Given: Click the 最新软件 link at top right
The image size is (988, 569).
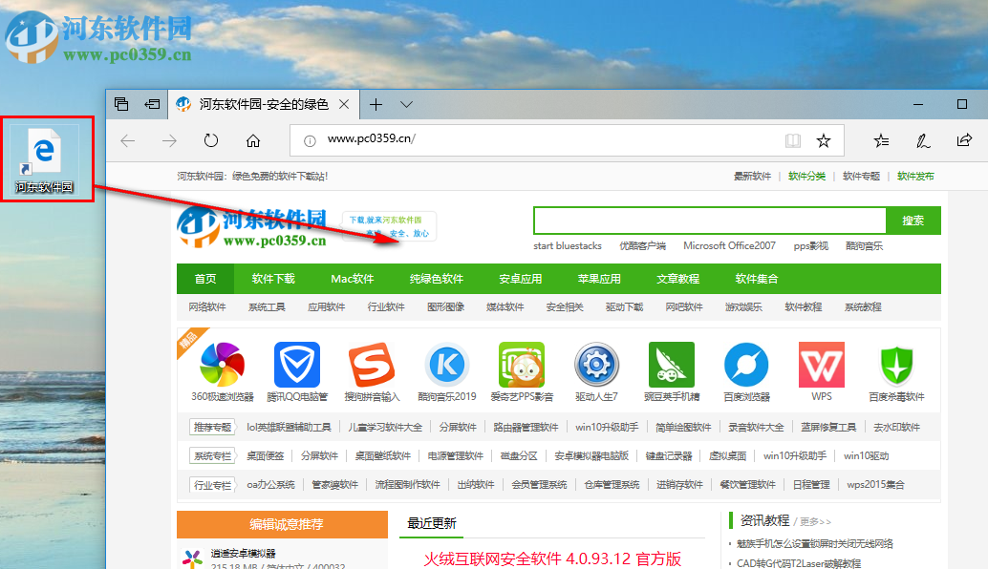Looking at the screenshot, I should [752, 176].
